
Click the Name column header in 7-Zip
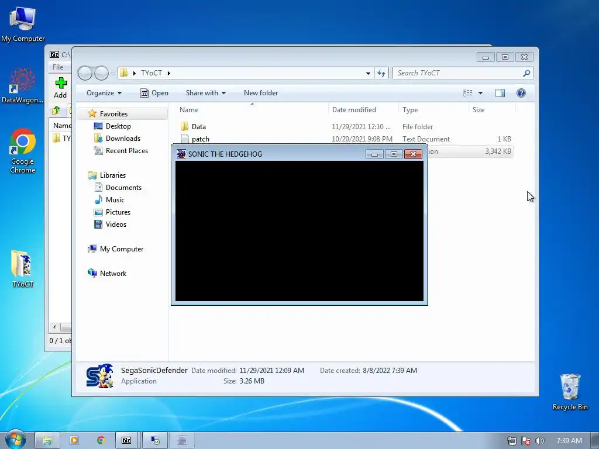point(62,126)
